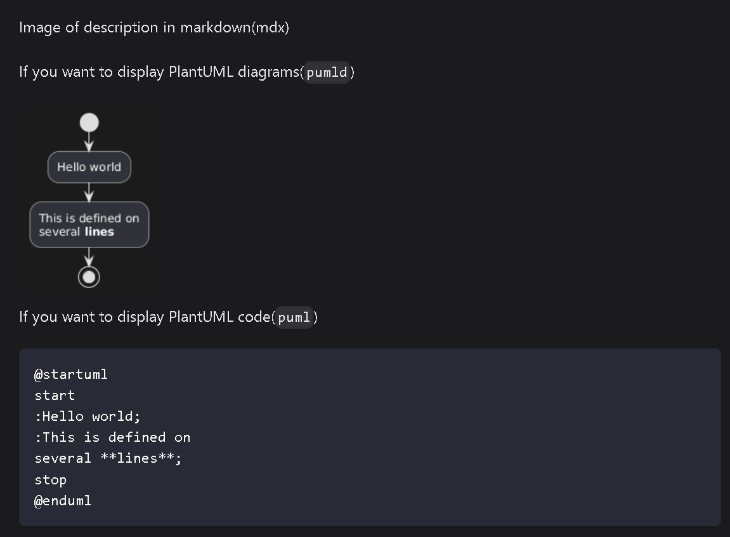Click the ':Hello world;' code line
Image resolution: width=730 pixels, height=537 pixels.
87,416
